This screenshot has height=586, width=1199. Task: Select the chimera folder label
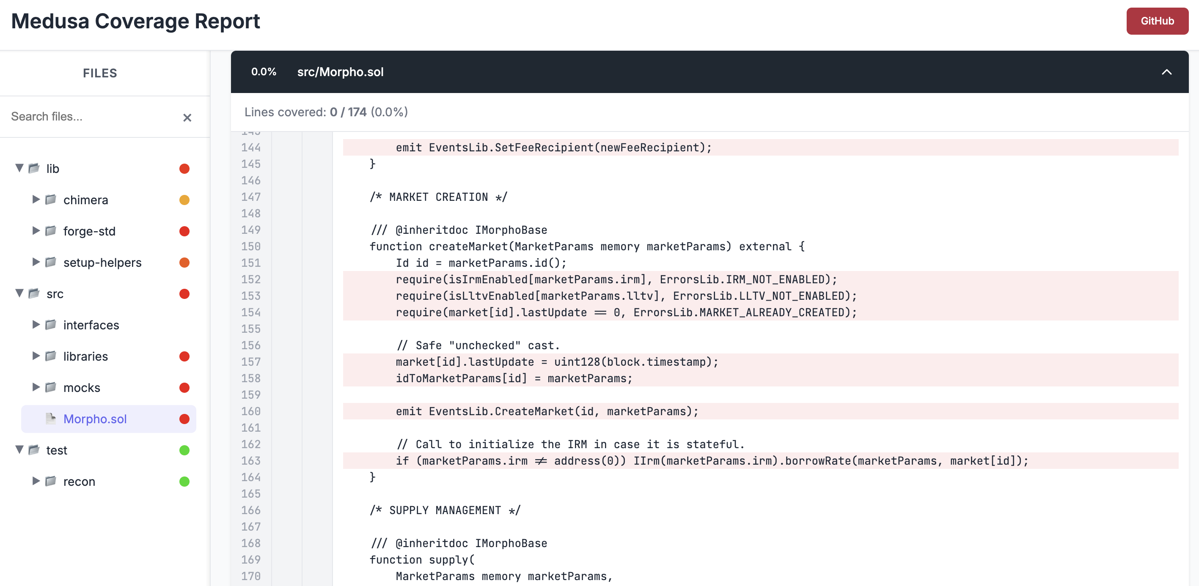point(85,200)
